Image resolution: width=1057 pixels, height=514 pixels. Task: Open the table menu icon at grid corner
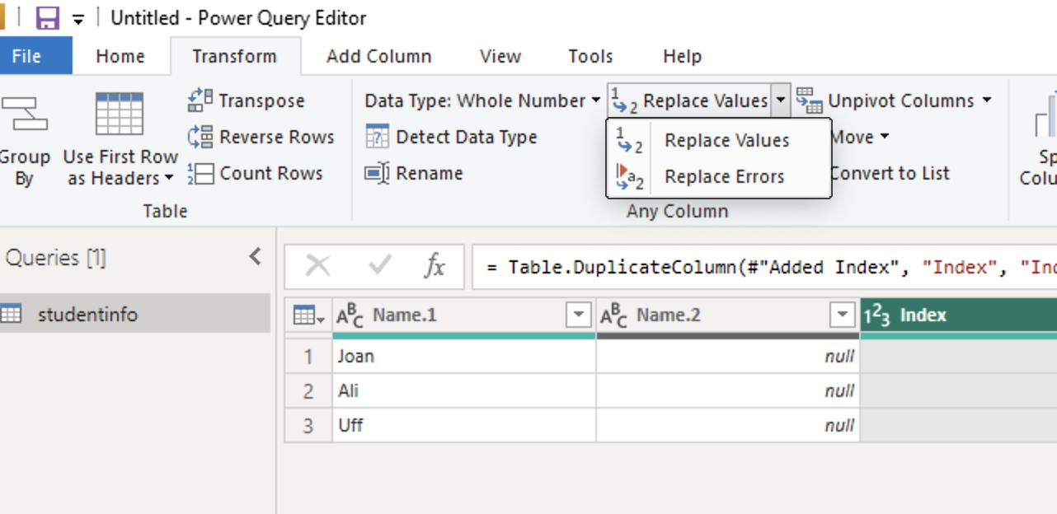point(308,315)
